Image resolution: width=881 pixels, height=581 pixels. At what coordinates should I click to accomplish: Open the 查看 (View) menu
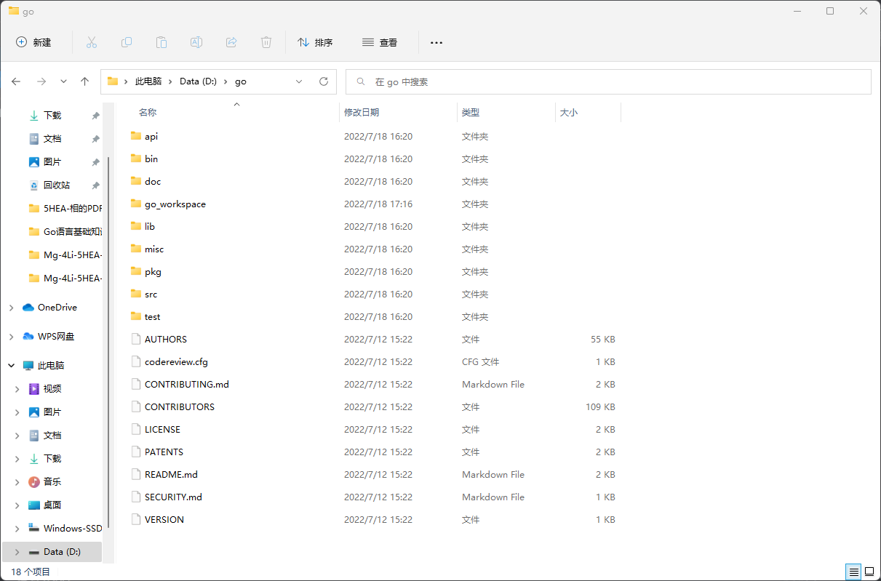(x=380, y=42)
